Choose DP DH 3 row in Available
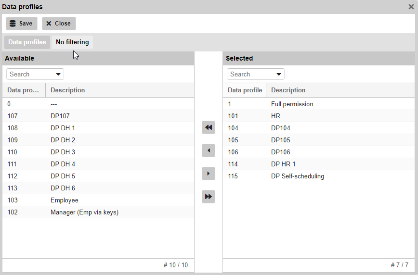418x275 pixels. [x=63, y=152]
